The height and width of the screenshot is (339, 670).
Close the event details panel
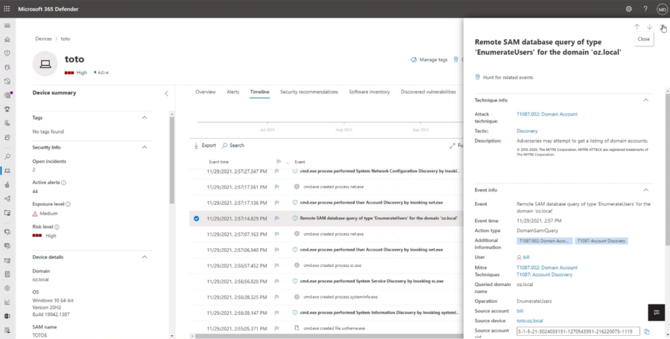(x=662, y=27)
